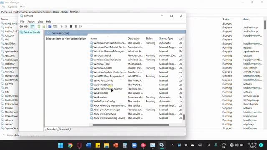Click the Services horizontal scrollbar
The height and width of the screenshot is (150, 267).
coord(131,125)
